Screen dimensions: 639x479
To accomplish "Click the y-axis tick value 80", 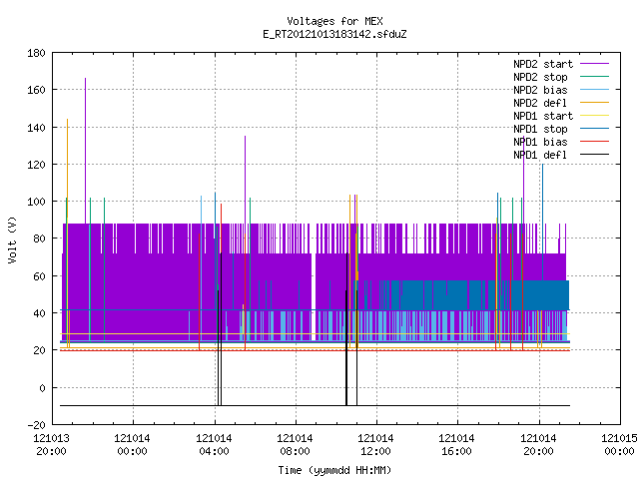I will point(39,239).
